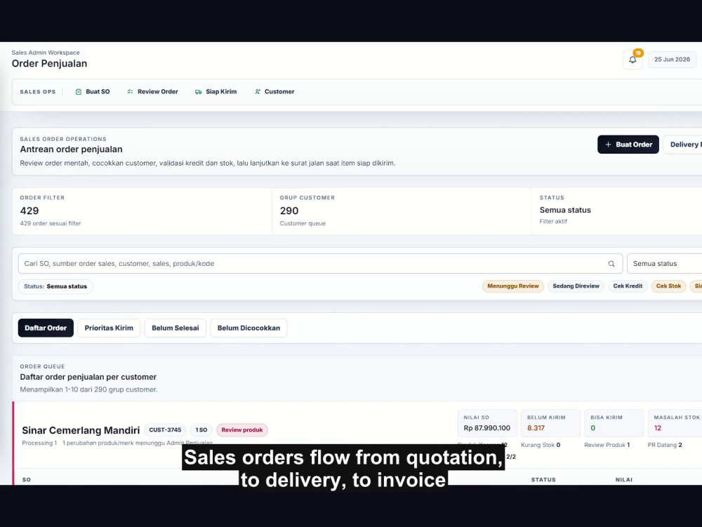The image size is (702, 527).
Task: Focus the Cari SO search field
Action: coord(320,264)
